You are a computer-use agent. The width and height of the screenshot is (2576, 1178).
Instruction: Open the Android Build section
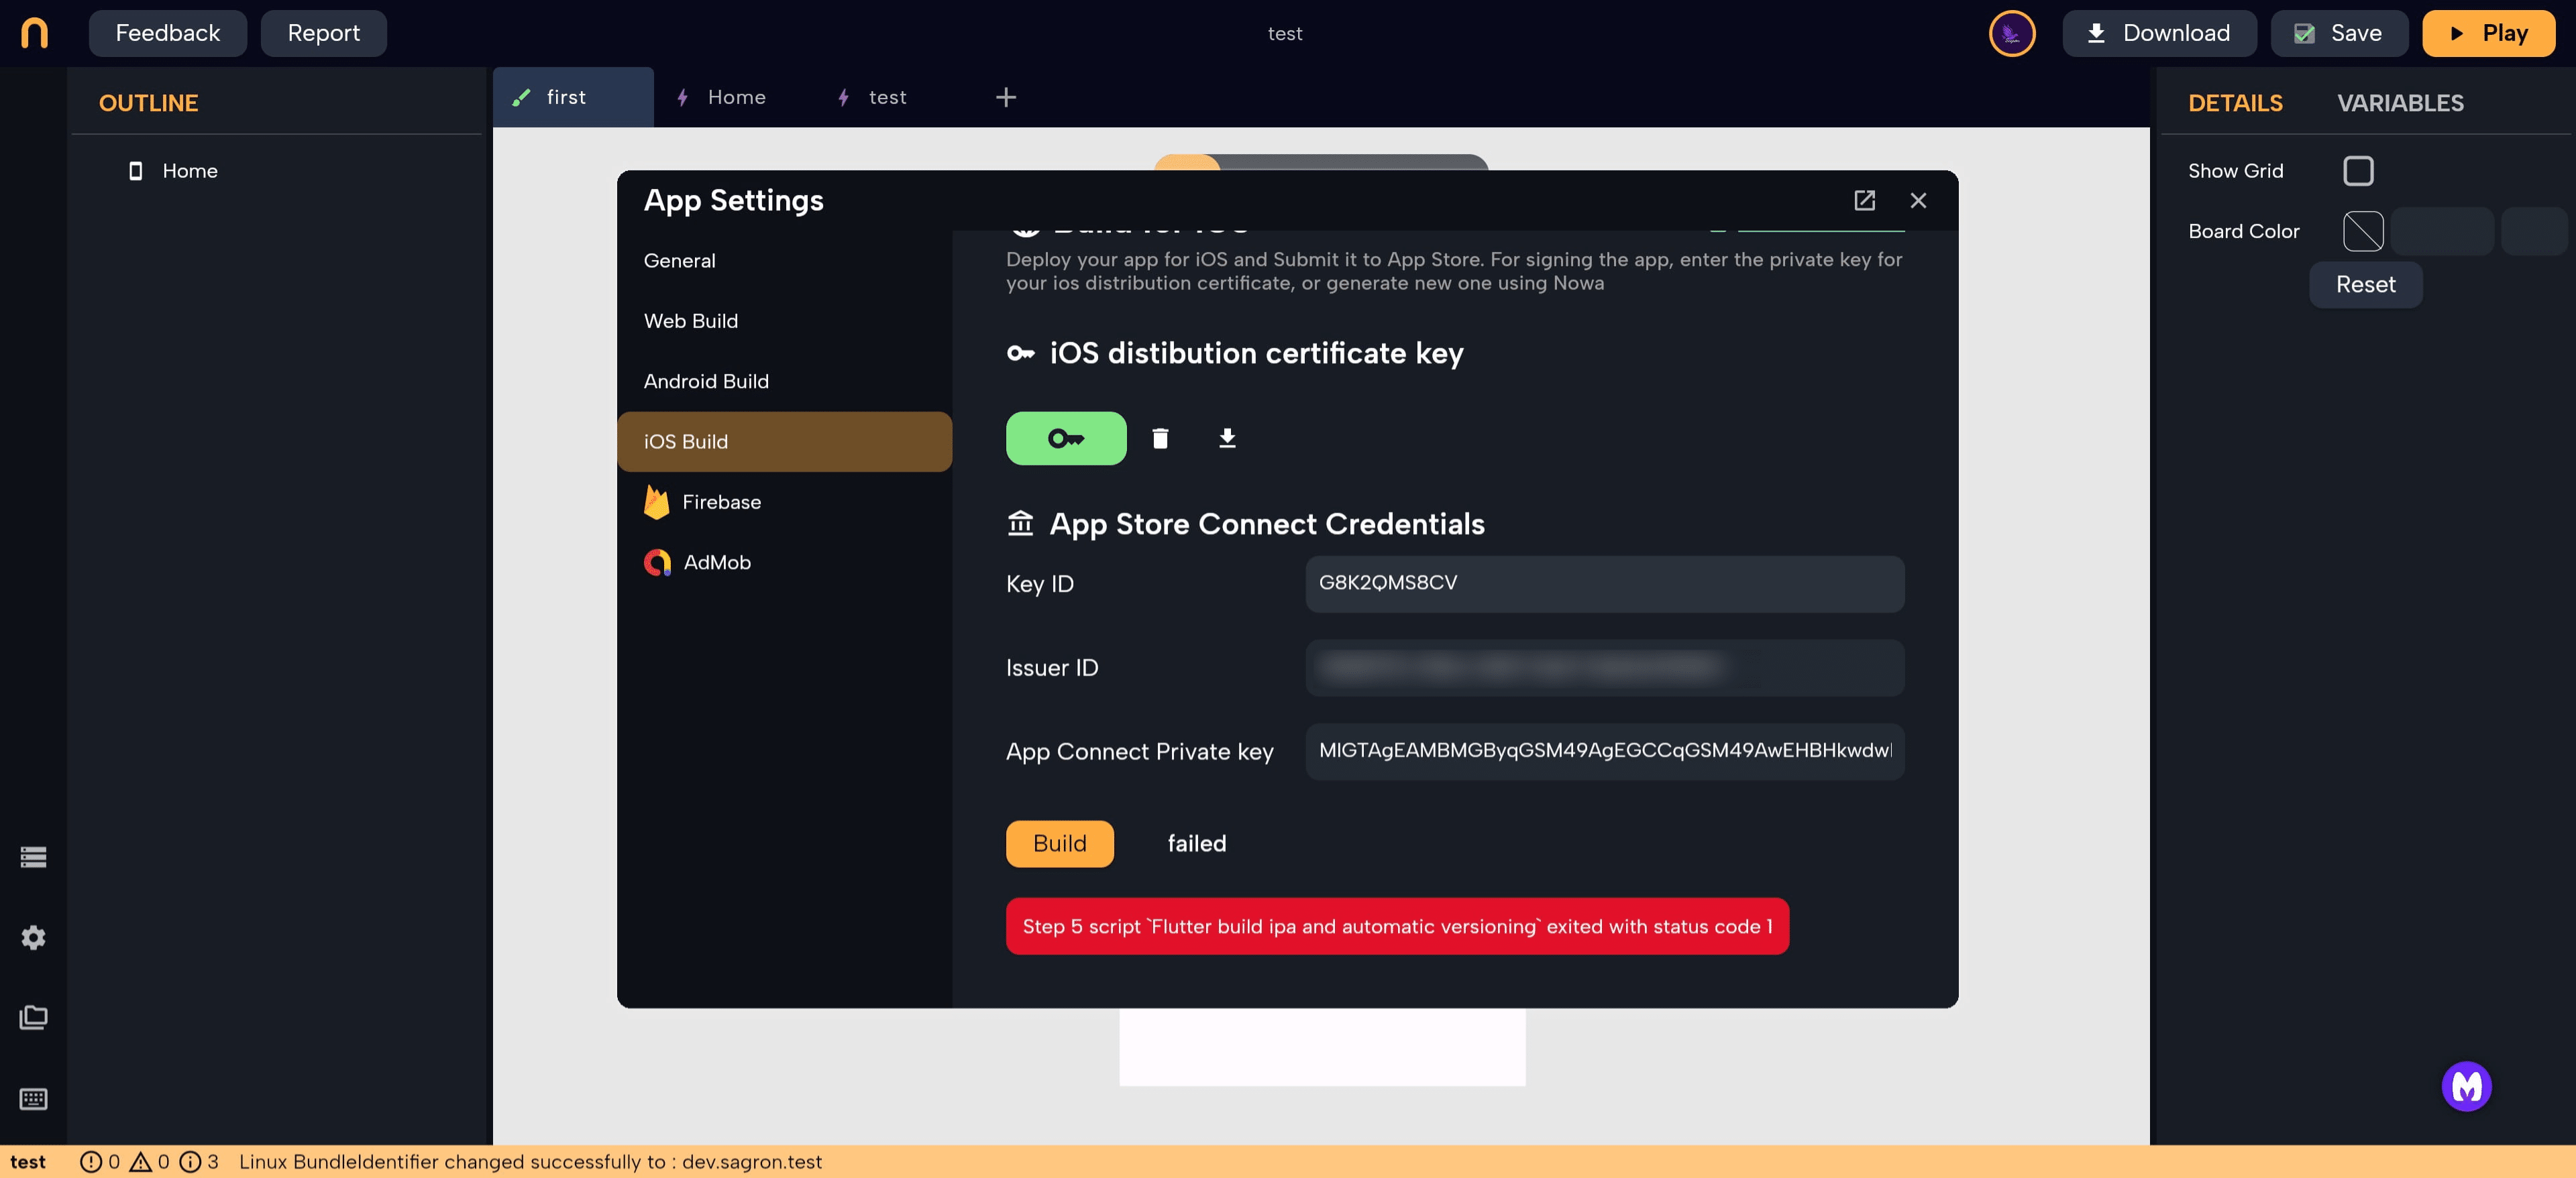706,381
